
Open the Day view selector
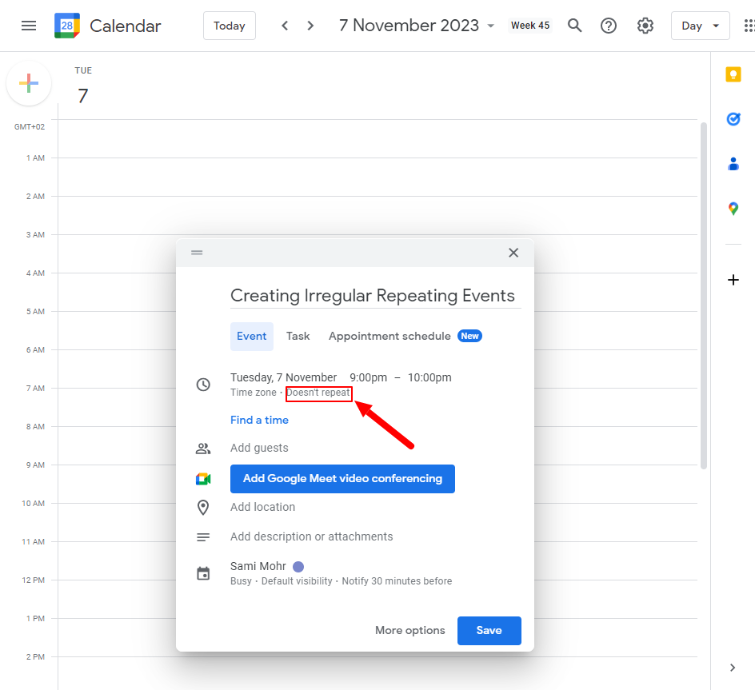[700, 25]
